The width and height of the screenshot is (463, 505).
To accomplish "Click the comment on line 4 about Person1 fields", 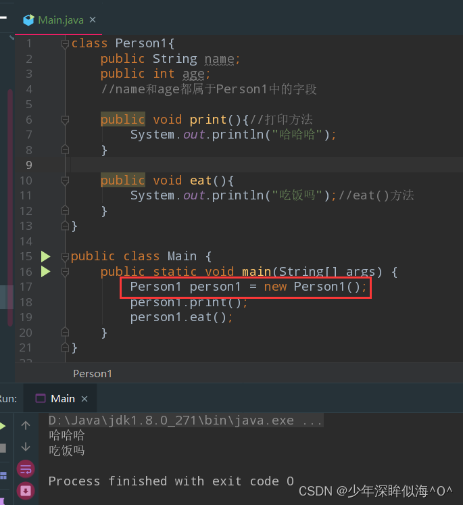I will click(209, 89).
